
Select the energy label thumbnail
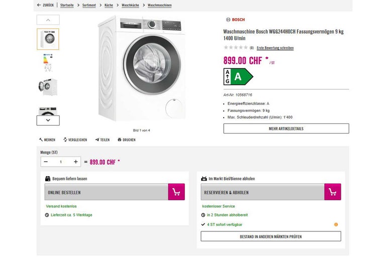pos(48,63)
